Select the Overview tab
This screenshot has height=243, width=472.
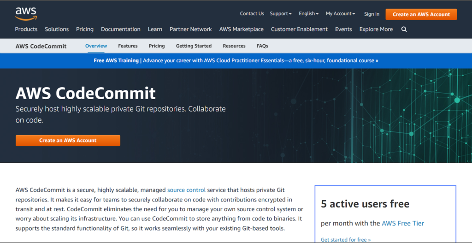[x=96, y=46]
